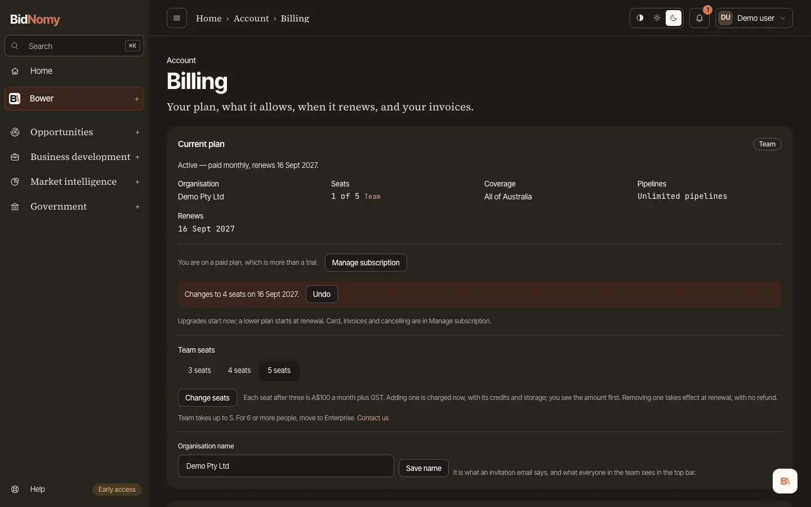The image size is (811, 507).
Task: Open Business development in the sidebar
Action: (x=74, y=157)
